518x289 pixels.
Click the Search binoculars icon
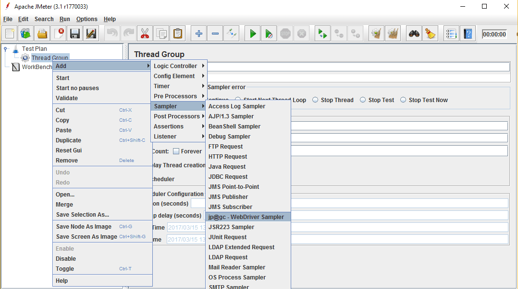[415, 33]
